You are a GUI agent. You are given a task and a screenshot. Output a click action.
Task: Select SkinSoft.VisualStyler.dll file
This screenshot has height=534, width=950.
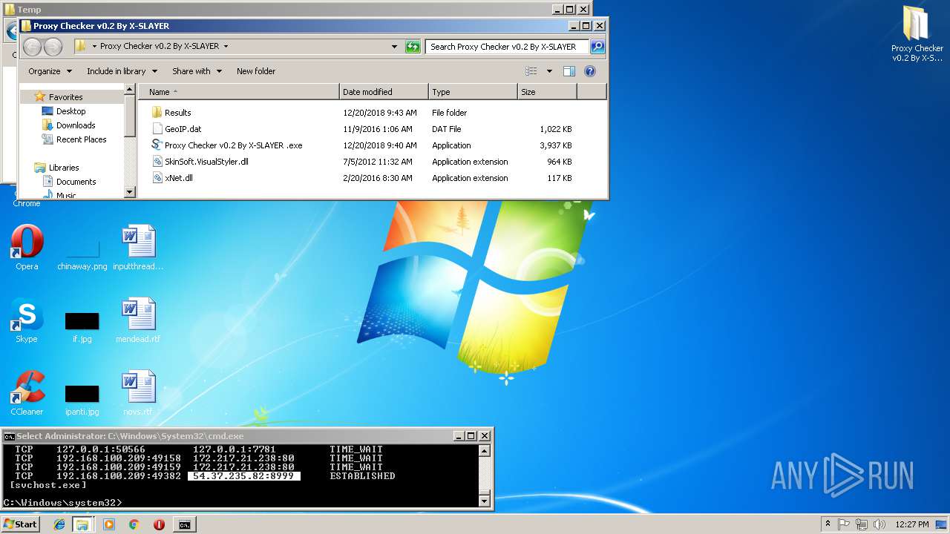[x=206, y=162]
